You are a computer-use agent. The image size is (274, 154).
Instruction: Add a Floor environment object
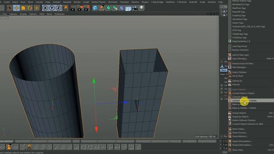(x=128, y=8)
